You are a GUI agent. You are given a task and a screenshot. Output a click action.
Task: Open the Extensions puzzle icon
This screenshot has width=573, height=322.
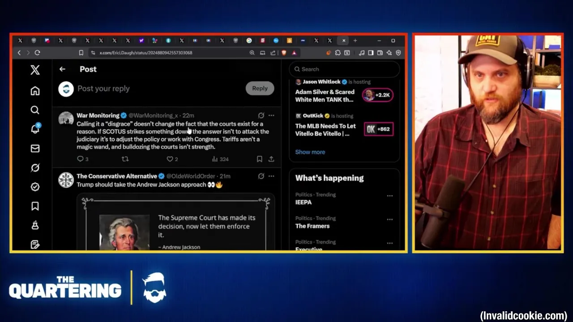tap(338, 53)
